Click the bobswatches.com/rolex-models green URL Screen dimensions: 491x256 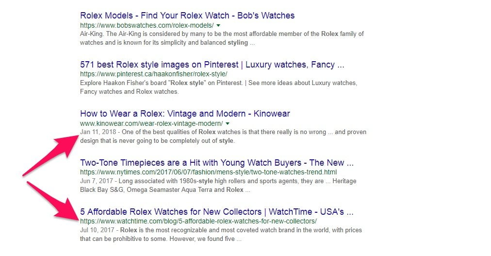[x=147, y=25]
